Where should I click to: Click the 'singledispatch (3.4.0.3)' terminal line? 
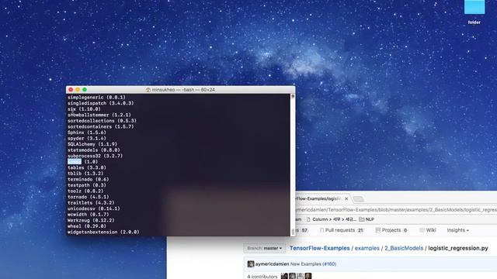[100, 103]
